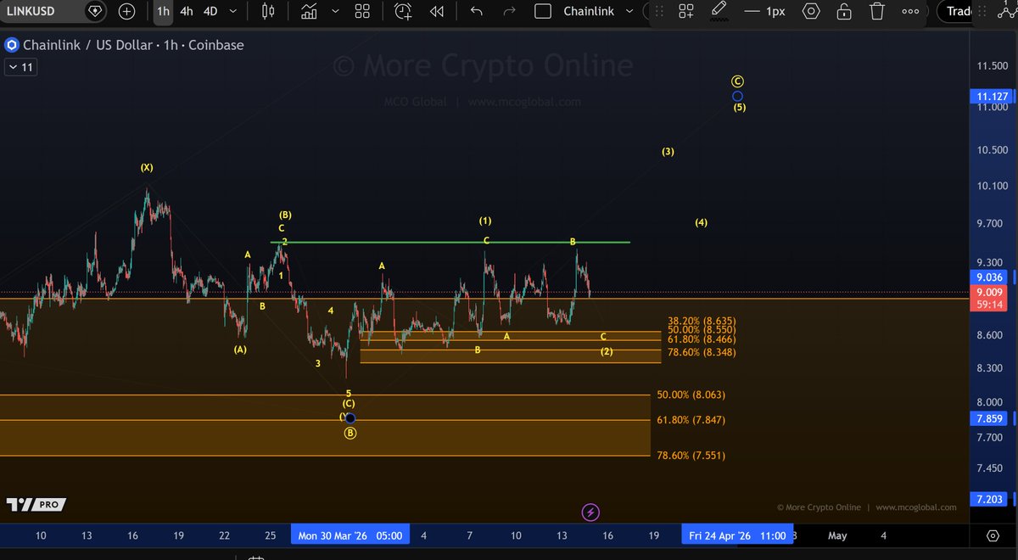Open the Chainlink layout name dropdown

599,12
